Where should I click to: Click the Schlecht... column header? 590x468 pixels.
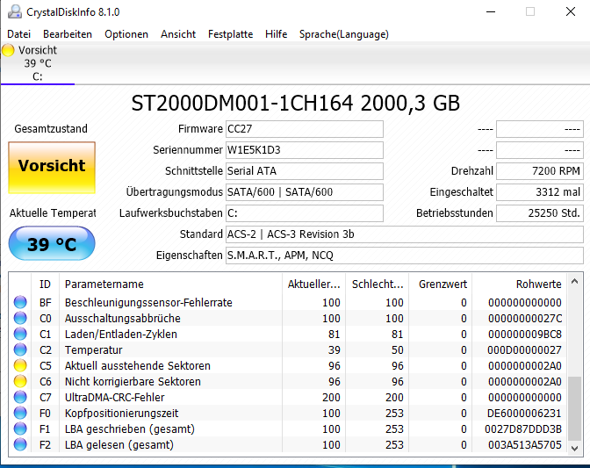pos(377,284)
